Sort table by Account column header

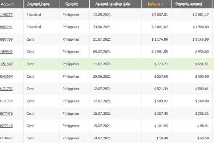pos(7,4)
